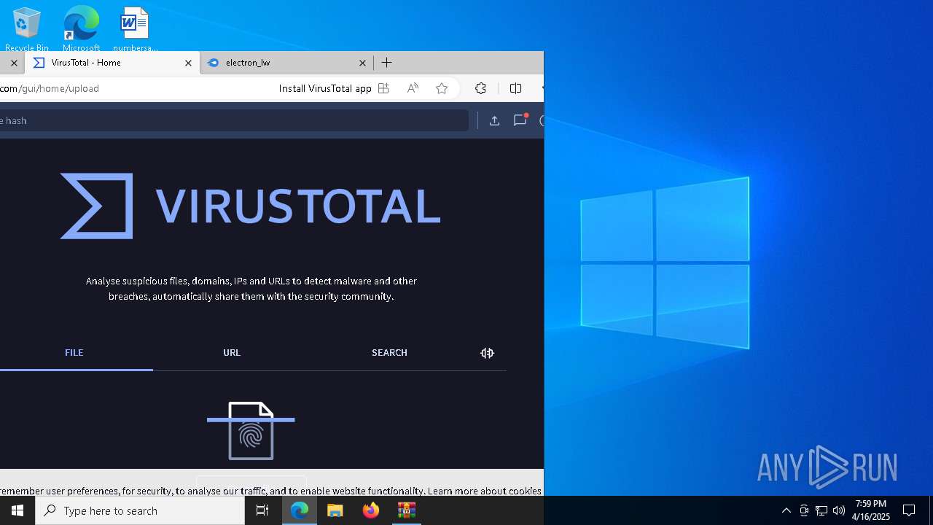Screen dimensions: 933x525
Task: Launch Firefox from taskbar
Action: (371, 510)
